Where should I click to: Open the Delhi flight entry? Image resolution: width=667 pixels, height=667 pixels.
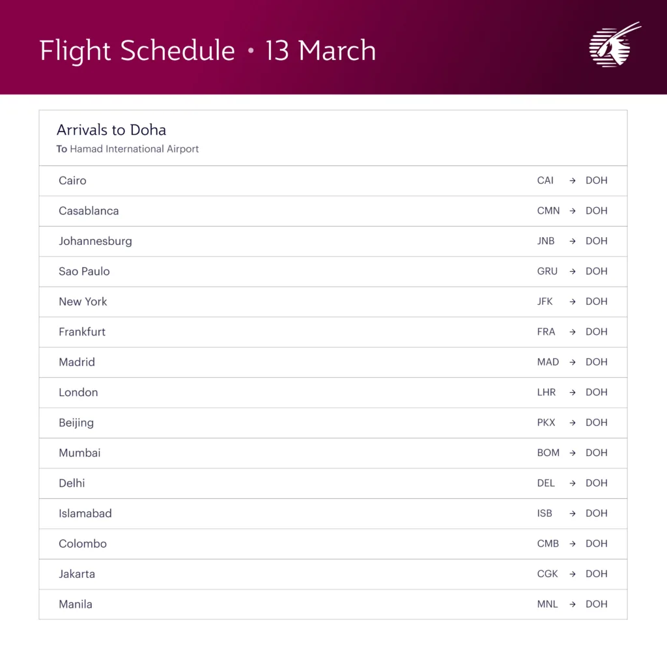pyautogui.click(x=332, y=483)
